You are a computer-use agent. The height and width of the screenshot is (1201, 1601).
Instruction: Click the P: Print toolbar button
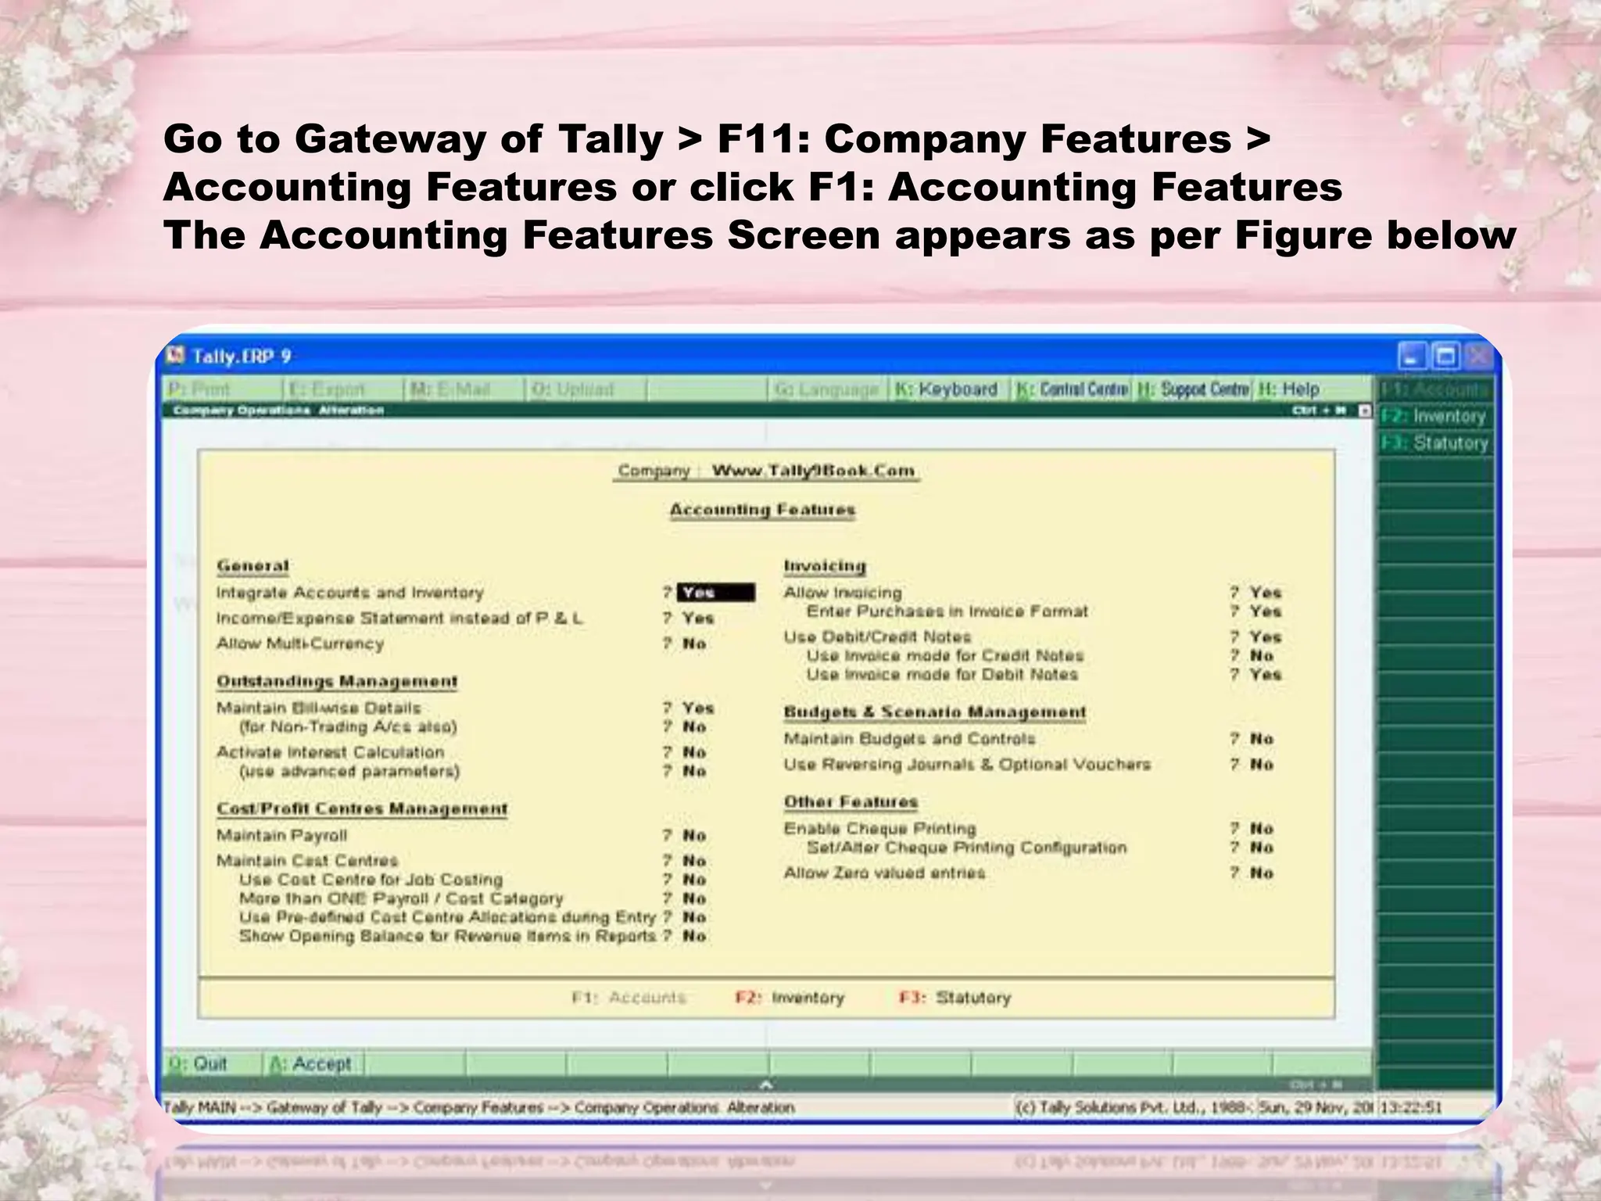point(223,389)
